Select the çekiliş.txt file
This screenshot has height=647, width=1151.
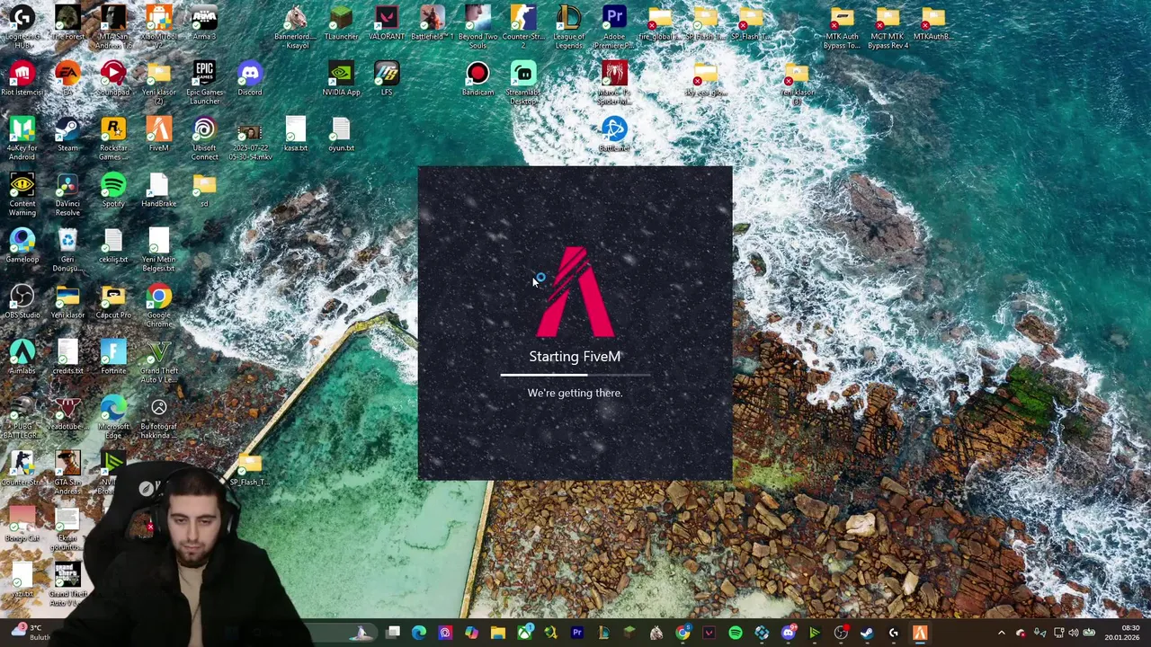tap(113, 246)
